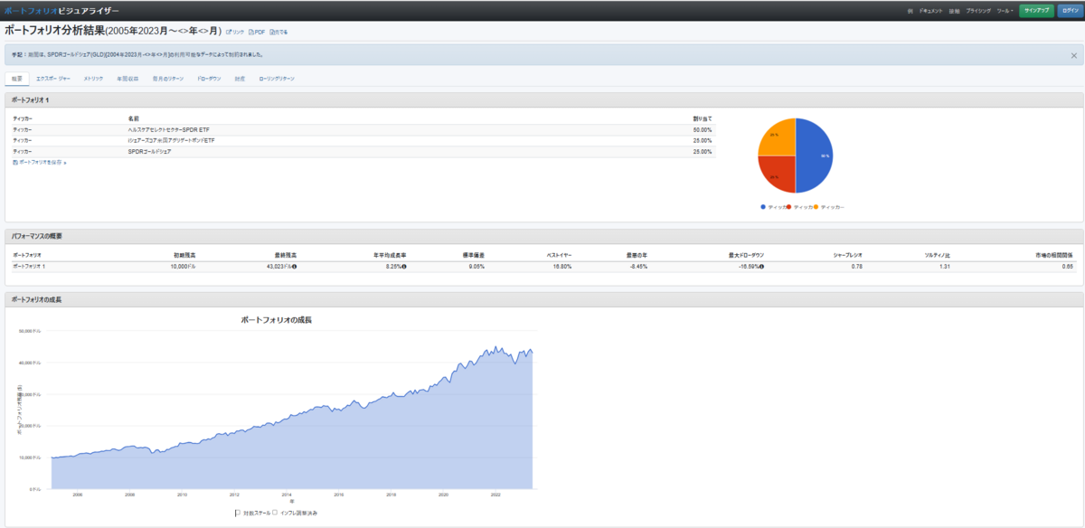Open the ツール dropdown in navbar

(1005, 11)
